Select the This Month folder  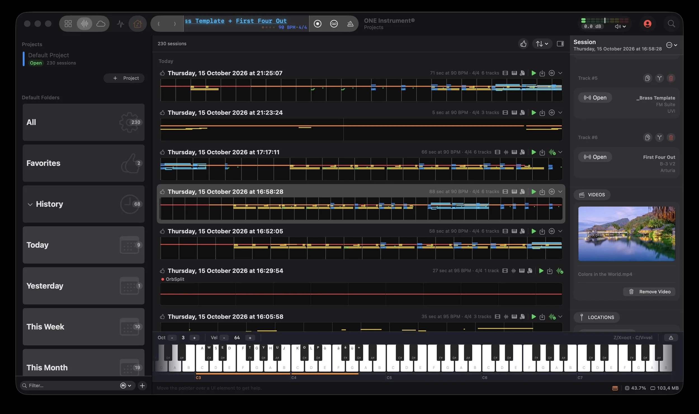coord(83,363)
